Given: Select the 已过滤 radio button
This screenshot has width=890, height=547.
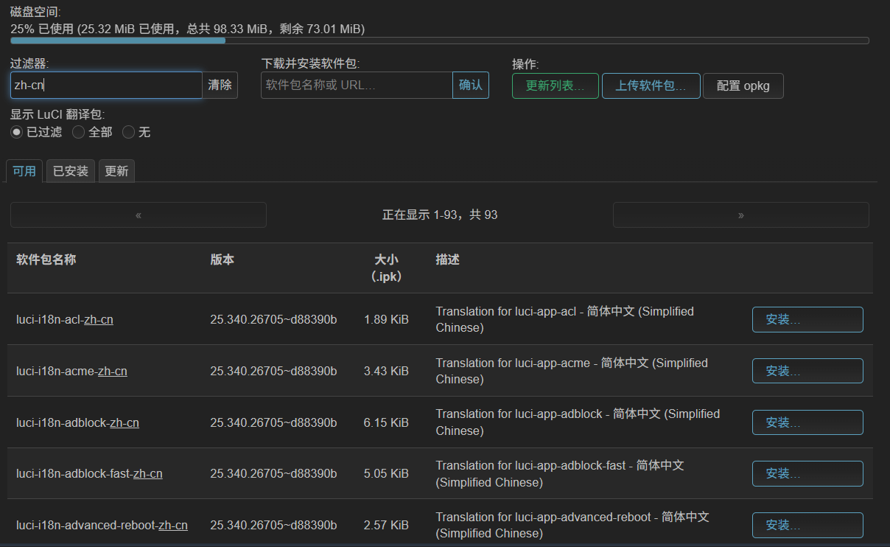Looking at the screenshot, I should click(x=17, y=132).
